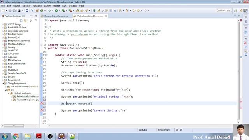Open the Run dropdown arrow
The height and width of the screenshot is (140, 249).
[x=60, y=10]
